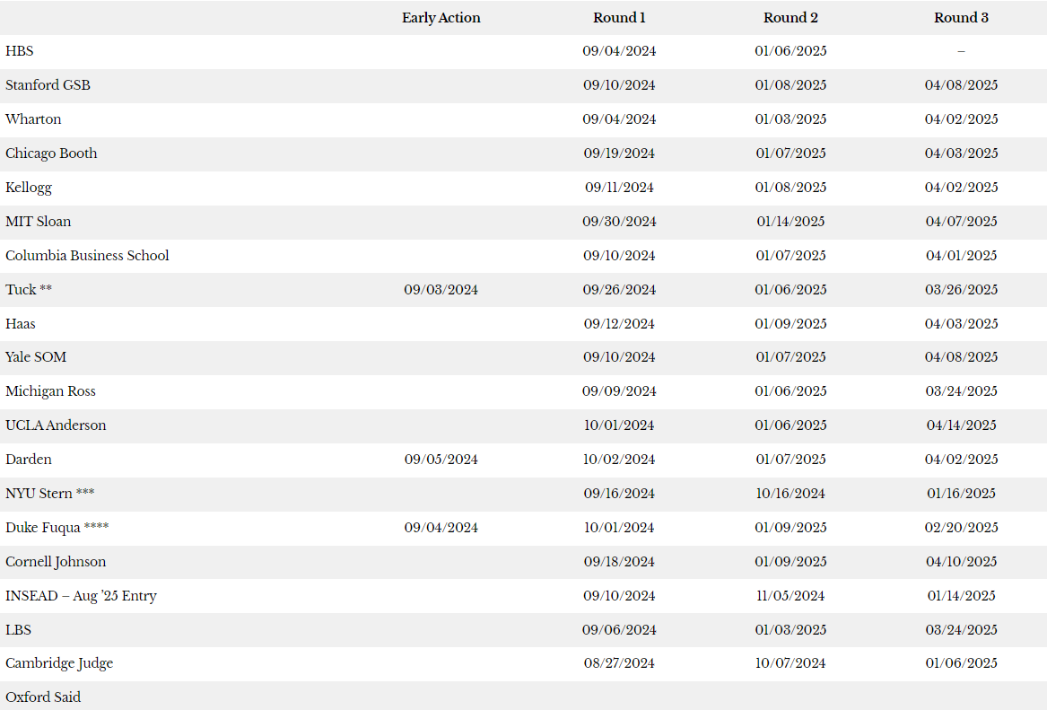Image resolution: width=1047 pixels, height=710 pixels.
Task: Click the Round 3 column header
Action: point(961,18)
